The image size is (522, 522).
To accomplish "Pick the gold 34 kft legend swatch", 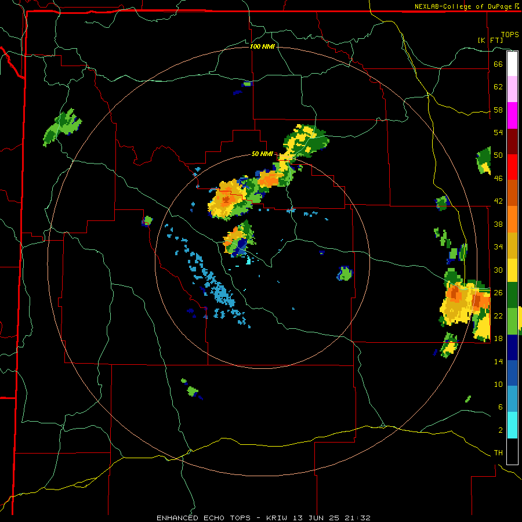I will coord(512,245).
